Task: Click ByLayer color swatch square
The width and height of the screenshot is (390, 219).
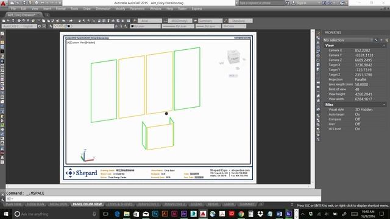Action: 133,26
